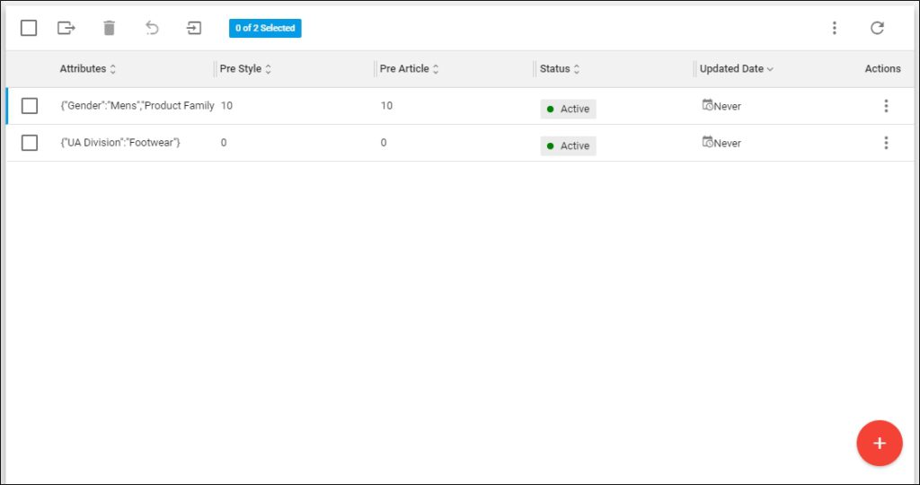The width and height of the screenshot is (920, 485).
Task: Click the export icon in the toolbar
Action: point(66,28)
